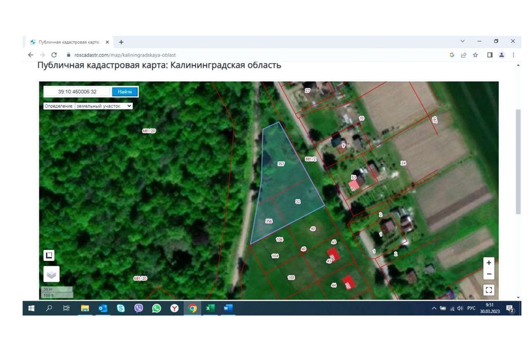Screen dimensions: 530x349
Task: Open WhatsApp from taskbar
Action: [157, 308]
